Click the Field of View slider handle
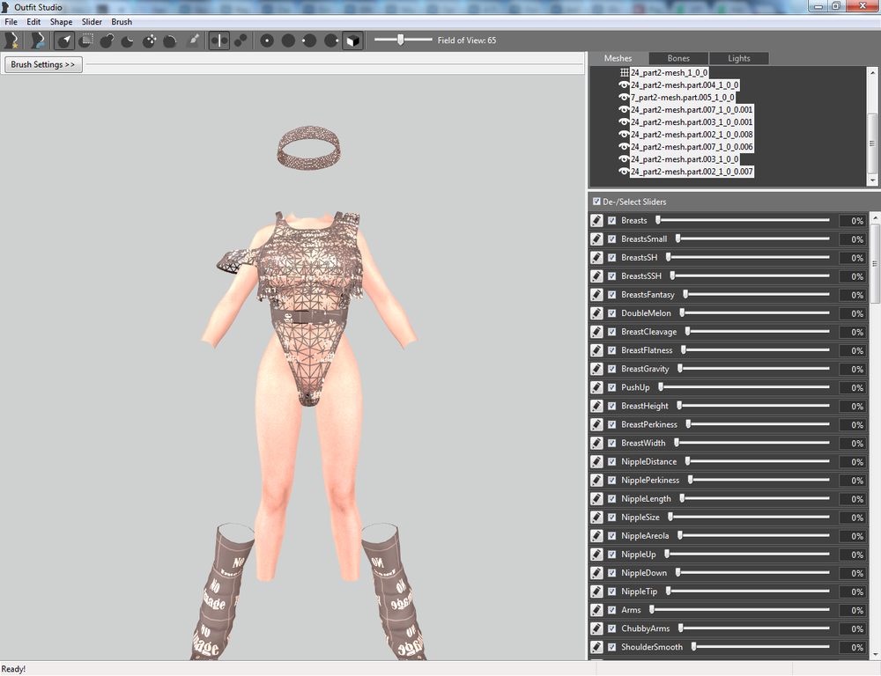This screenshot has height=676, width=881. tap(401, 40)
